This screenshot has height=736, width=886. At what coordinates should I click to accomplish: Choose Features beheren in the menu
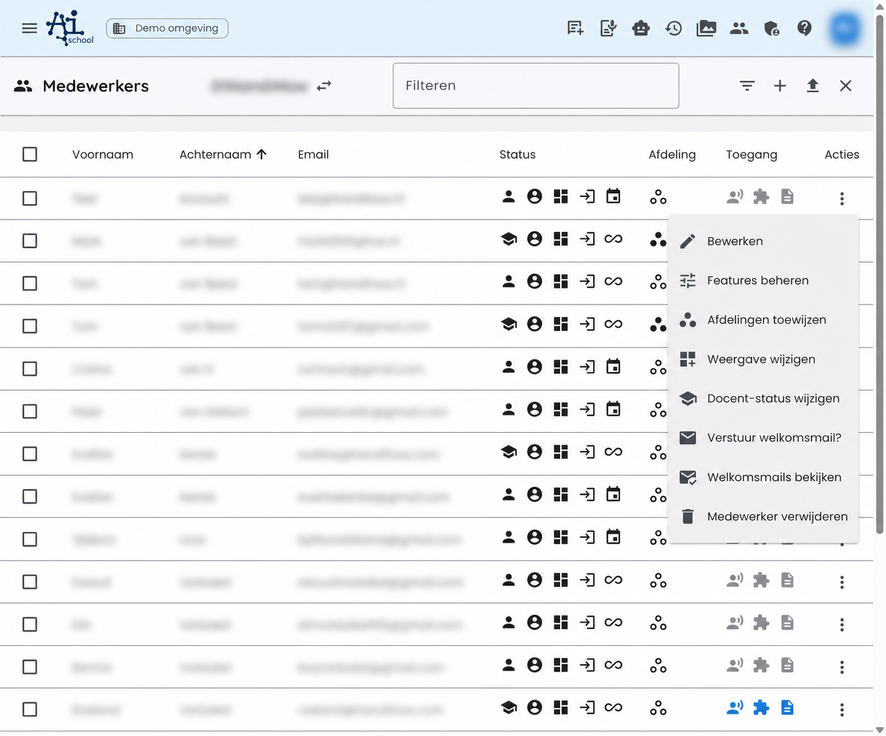(x=763, y=281)
